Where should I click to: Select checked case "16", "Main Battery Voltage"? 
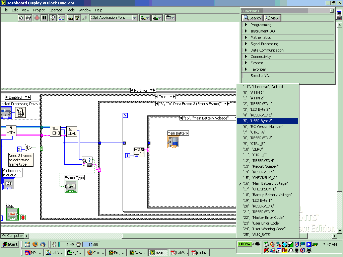(x=268, y=183)
